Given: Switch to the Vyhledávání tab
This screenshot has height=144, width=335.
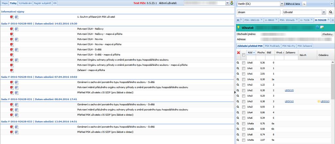Looking at the screenshot, I should 25,3.
